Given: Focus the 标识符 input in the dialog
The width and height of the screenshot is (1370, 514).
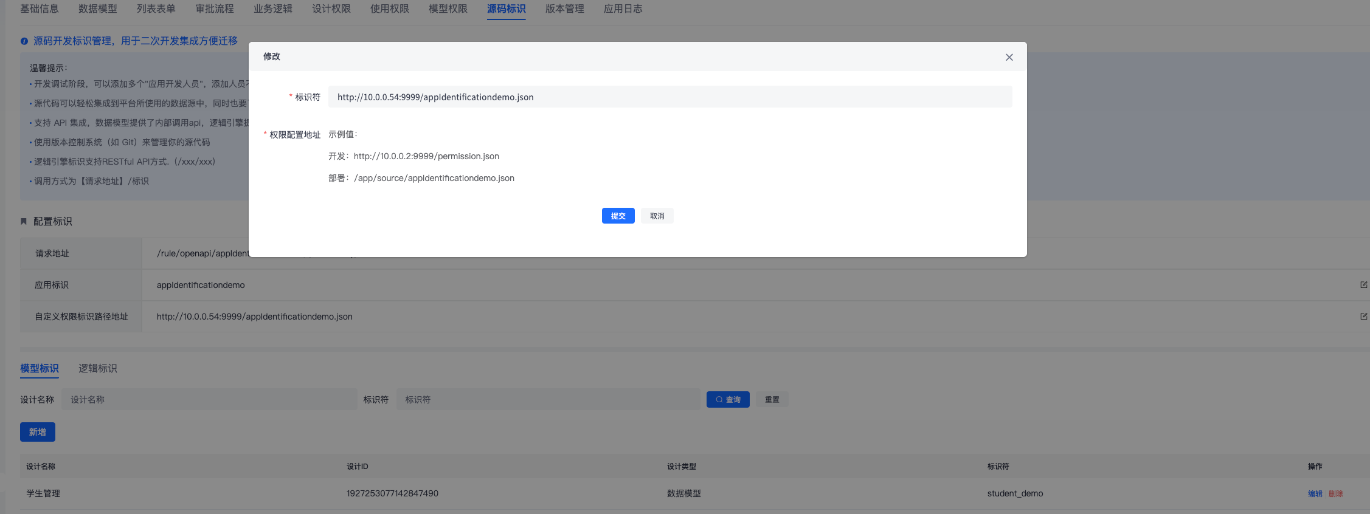Looking at the screenshot, I should tap(670, 97).
